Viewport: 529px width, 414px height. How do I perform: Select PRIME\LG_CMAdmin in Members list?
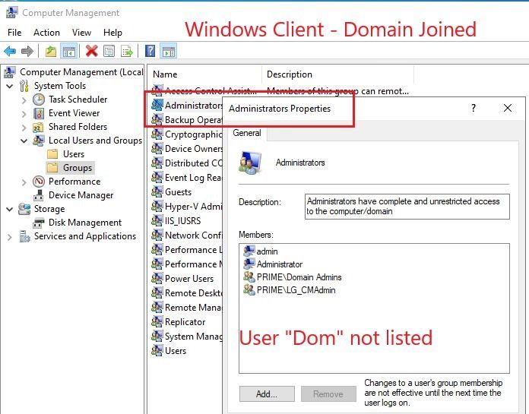tap(290, 290)
